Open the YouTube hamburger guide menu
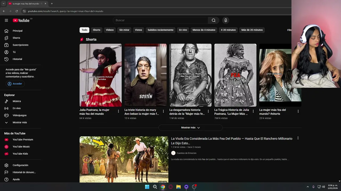Image resolution: width=341 pixels, height=191 pixels. pos(6,20)
